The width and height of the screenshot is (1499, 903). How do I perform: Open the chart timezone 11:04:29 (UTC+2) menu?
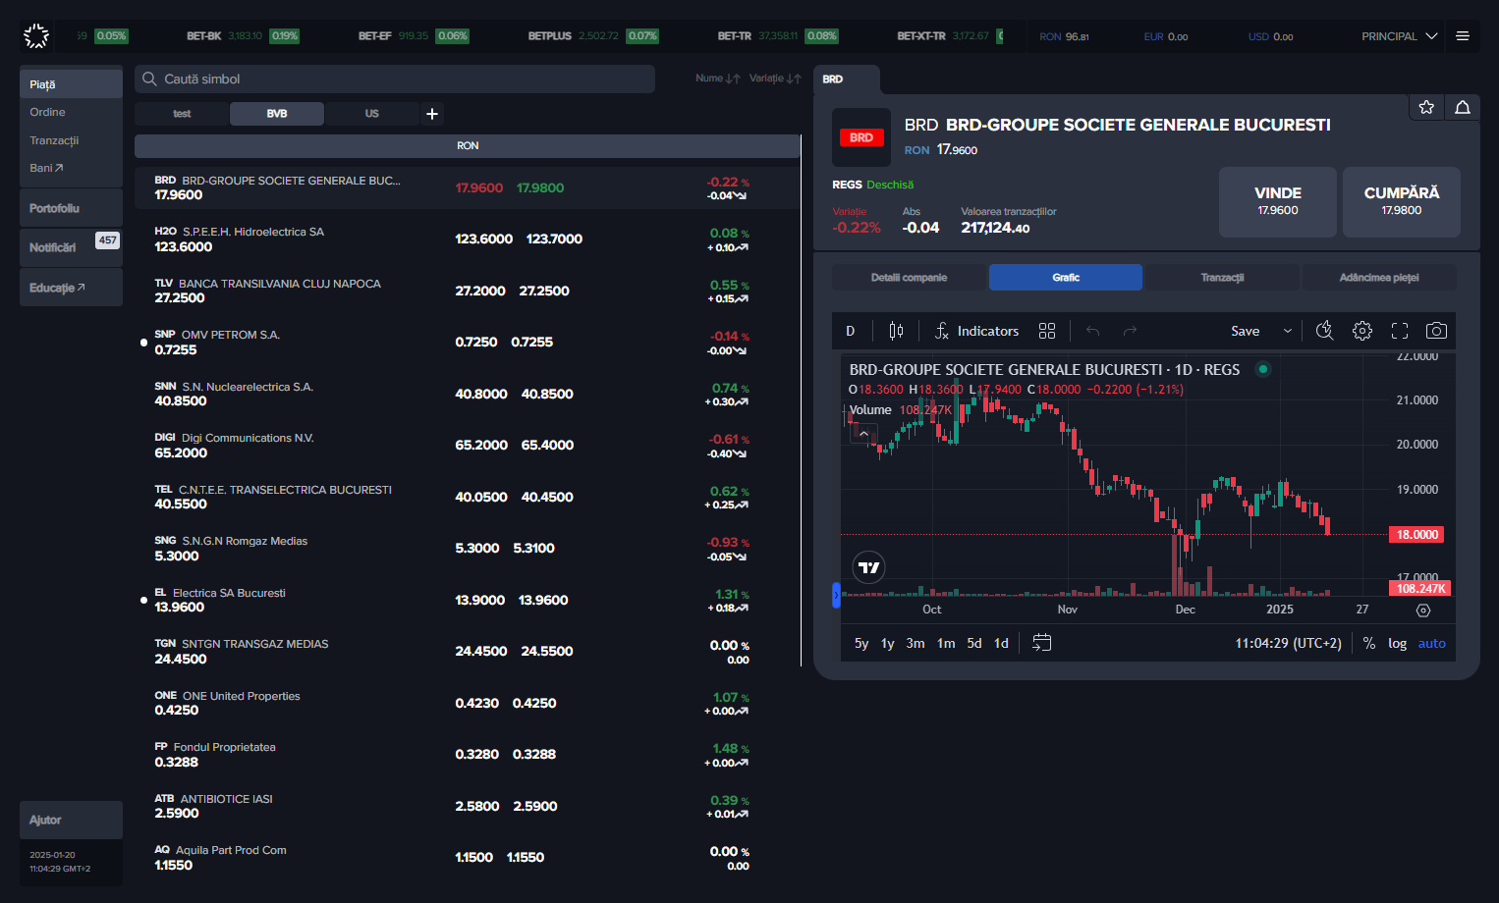(1288, 643)
